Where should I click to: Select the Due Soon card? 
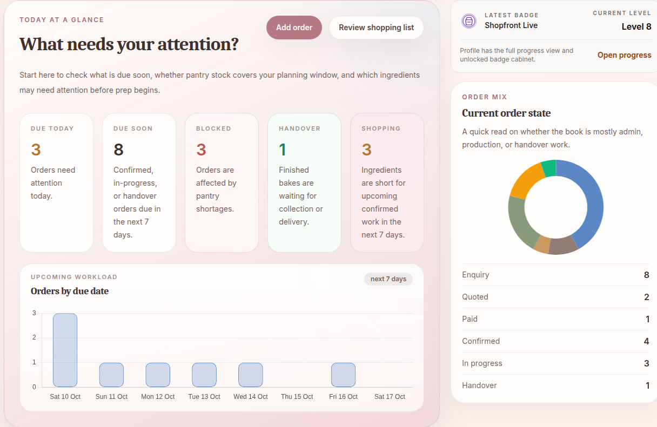(139, 182)
